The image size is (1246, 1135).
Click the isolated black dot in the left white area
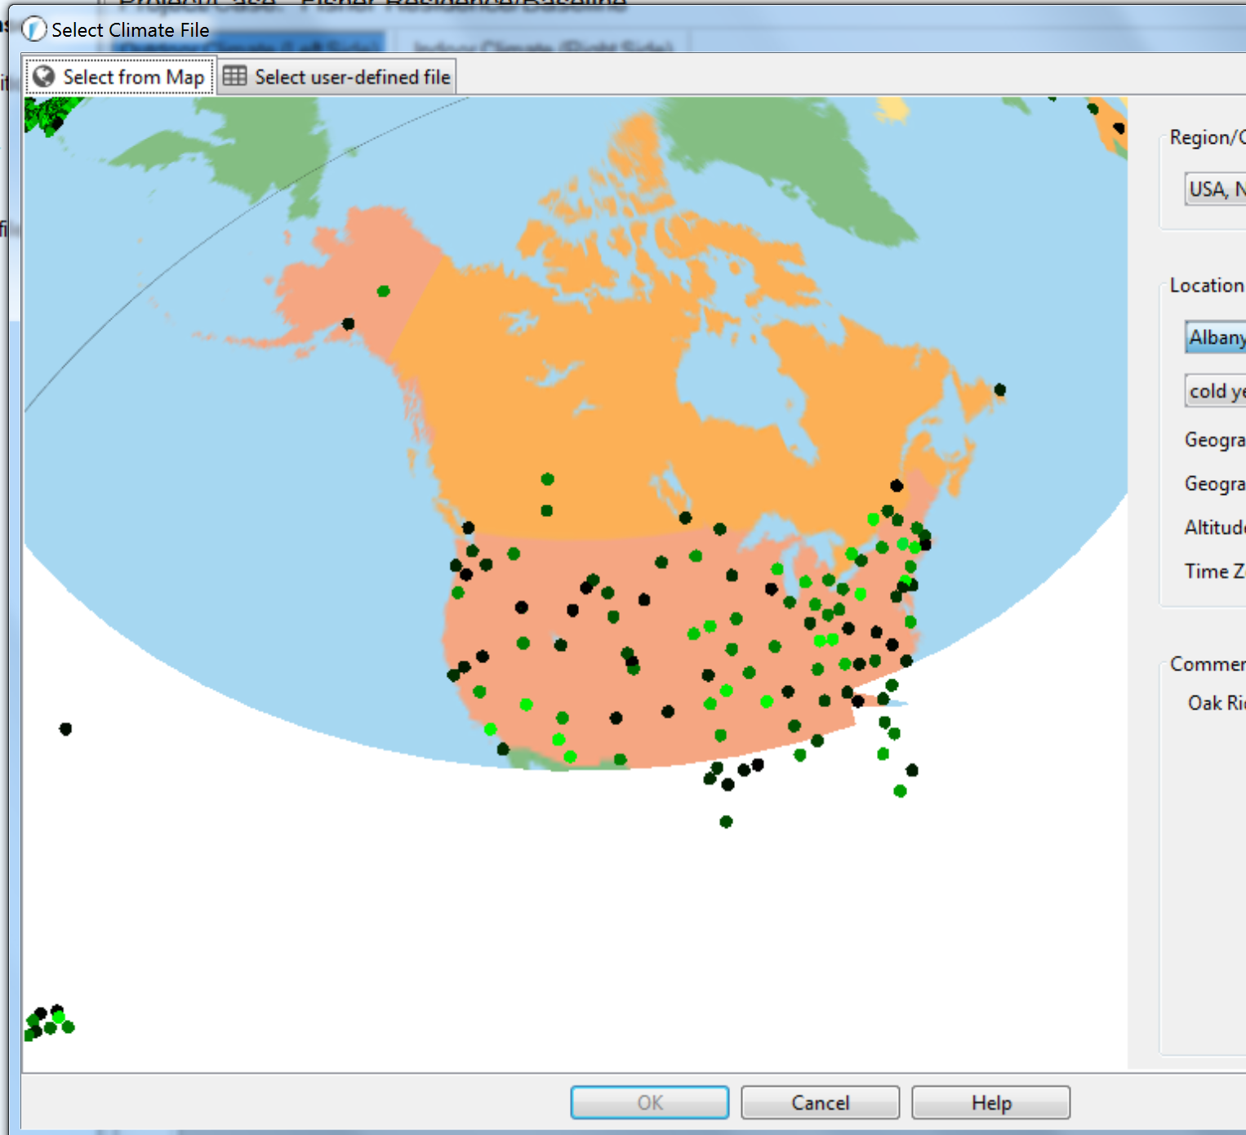coord(65,729)
